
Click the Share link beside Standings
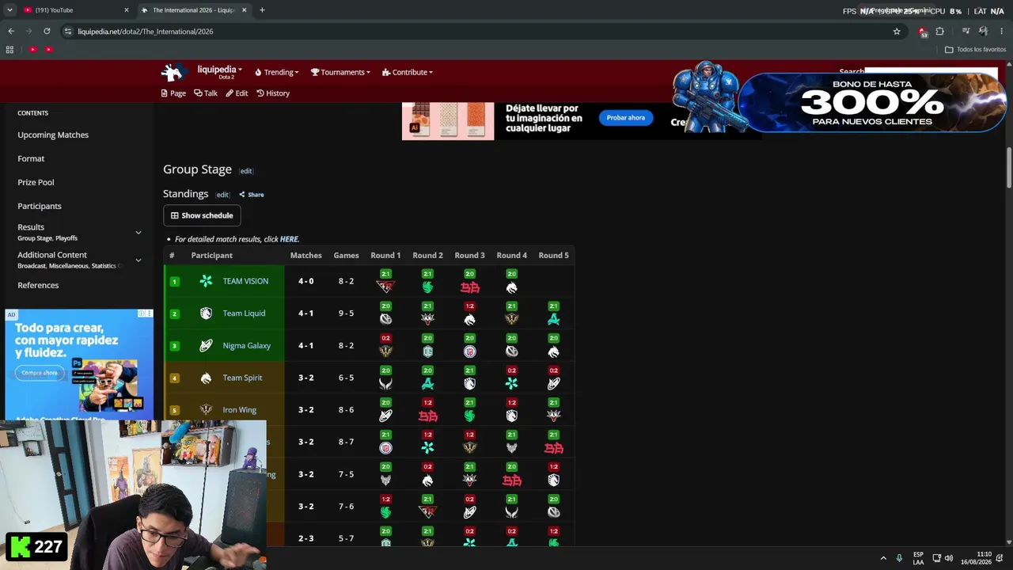(252, 195)
